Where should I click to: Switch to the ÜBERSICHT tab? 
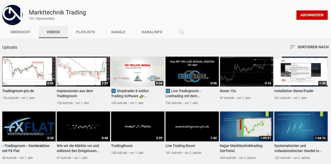point(20,32)
